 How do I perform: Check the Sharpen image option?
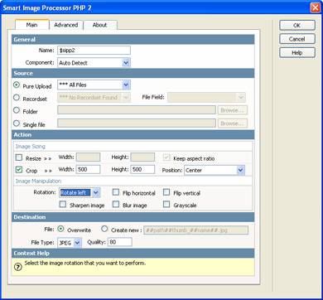[63, 205]
